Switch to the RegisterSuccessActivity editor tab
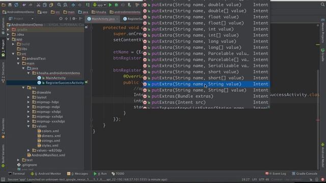The image size is (326, 183). (x=132, y=19)
